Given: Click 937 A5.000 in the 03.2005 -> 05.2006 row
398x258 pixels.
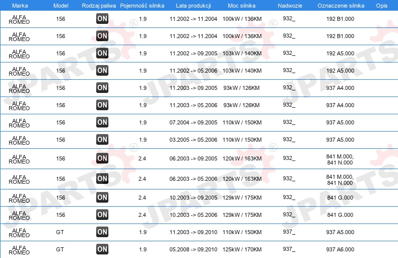Looking at the screenshot, I should point(340,140).
